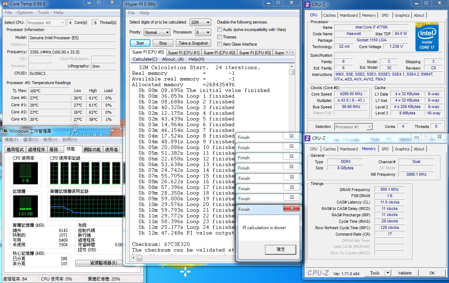The image size is (449, 283).
Task: Open Core Temp Tools menu
Action: coord(44,12)
